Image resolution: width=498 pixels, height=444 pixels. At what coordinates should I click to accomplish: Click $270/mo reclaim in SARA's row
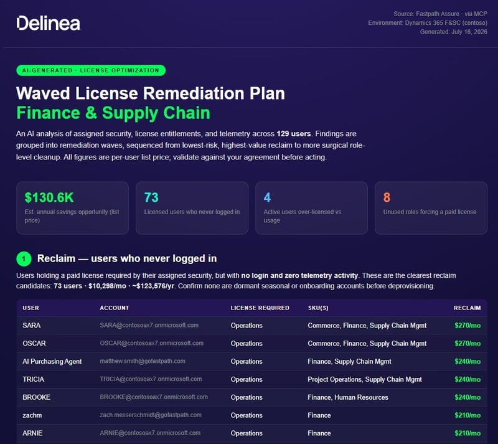[x=467, y=326]
